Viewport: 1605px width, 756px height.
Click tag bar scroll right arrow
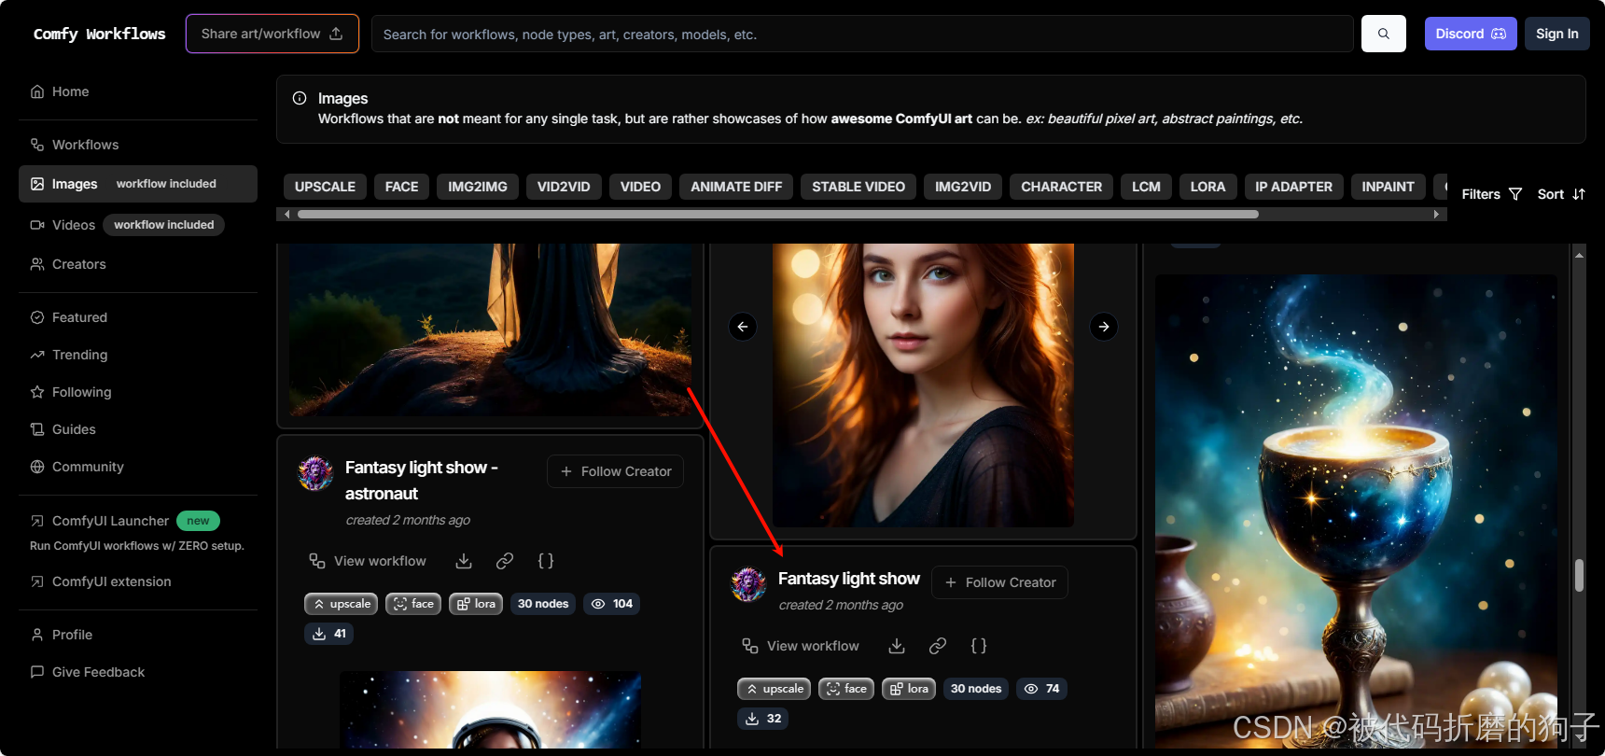[x=1437, y=214]
